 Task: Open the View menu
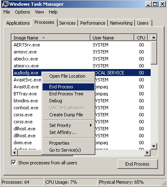pyautogui.click(x=39, y=12)
